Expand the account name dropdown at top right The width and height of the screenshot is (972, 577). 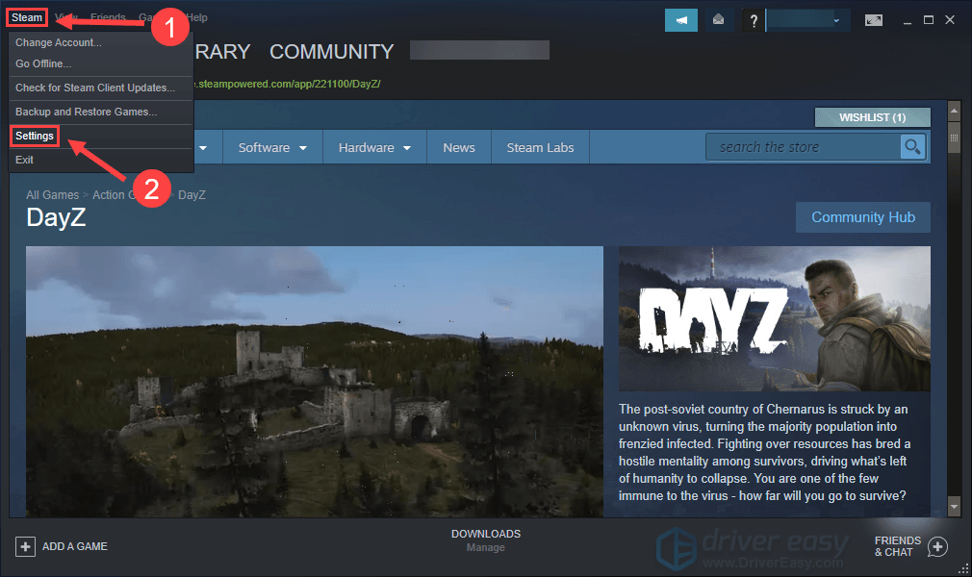click(x=836, y=19)
